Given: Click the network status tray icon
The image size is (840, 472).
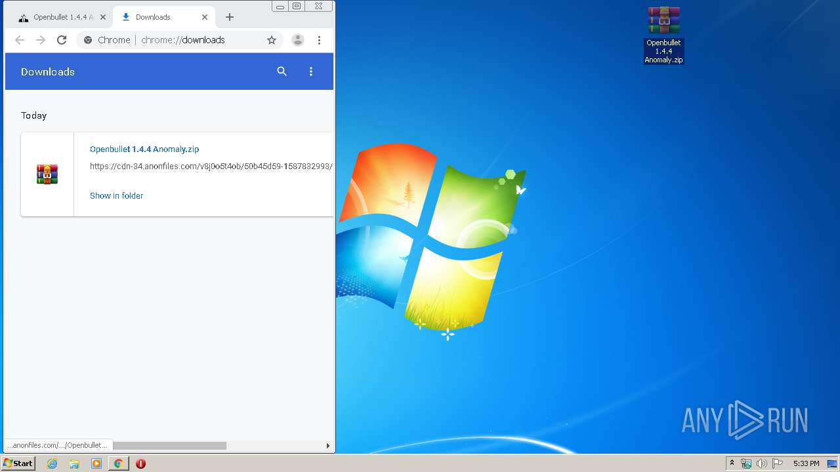Looking at the screenshot, I should pos(746,463).
